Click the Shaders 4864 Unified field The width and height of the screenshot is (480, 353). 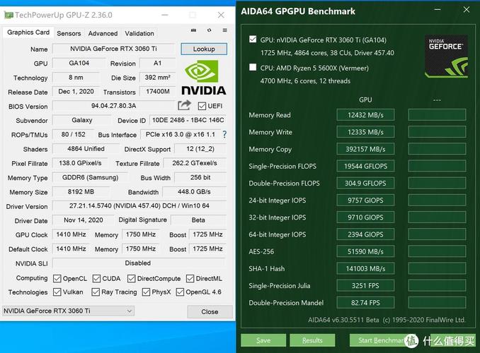coord(86,149)
